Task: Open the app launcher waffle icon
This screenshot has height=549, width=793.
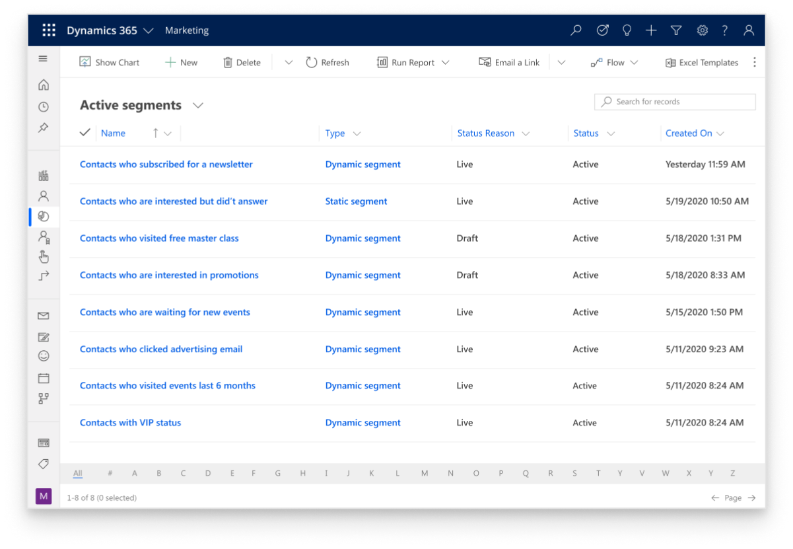Action: (49, 30)
